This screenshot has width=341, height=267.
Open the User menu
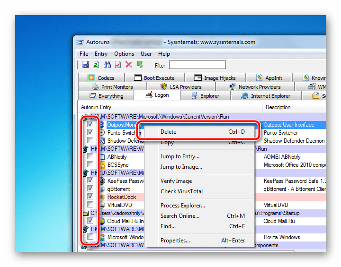pyautogui.click(x=146, y=54)
